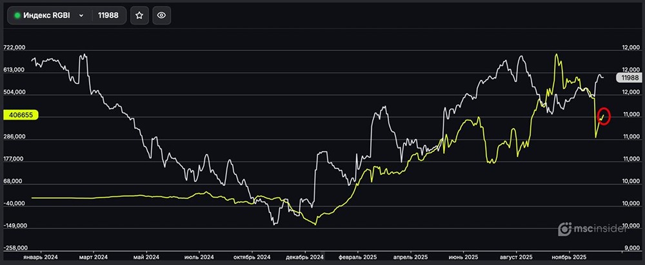
Task: Click the green status dot beside Индекс RGBI
Action: point(17,15)
